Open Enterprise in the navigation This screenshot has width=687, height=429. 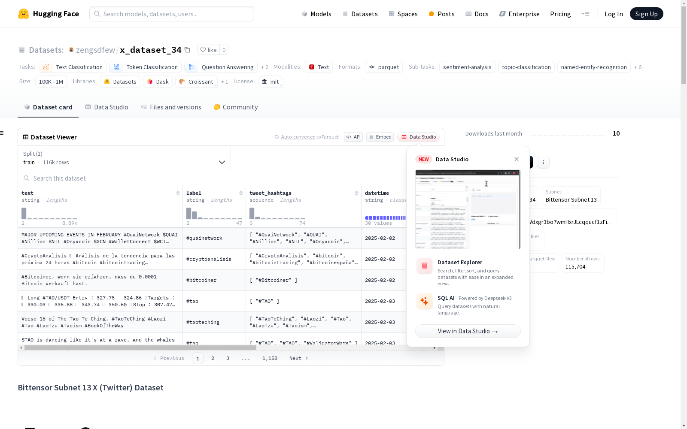coord(519,14)
